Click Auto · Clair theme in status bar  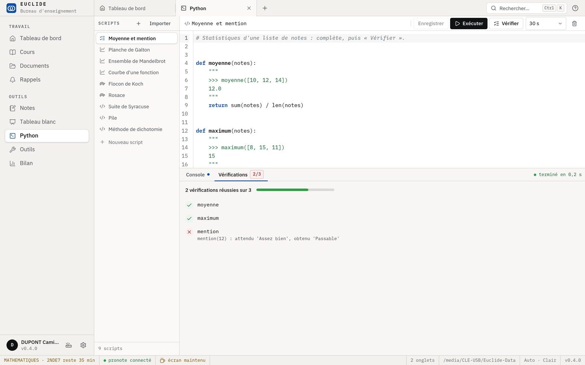(x=540, y=360)
